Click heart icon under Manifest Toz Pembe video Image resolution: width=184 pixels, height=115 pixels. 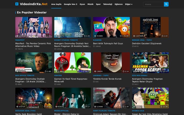[x=16, y=49]
